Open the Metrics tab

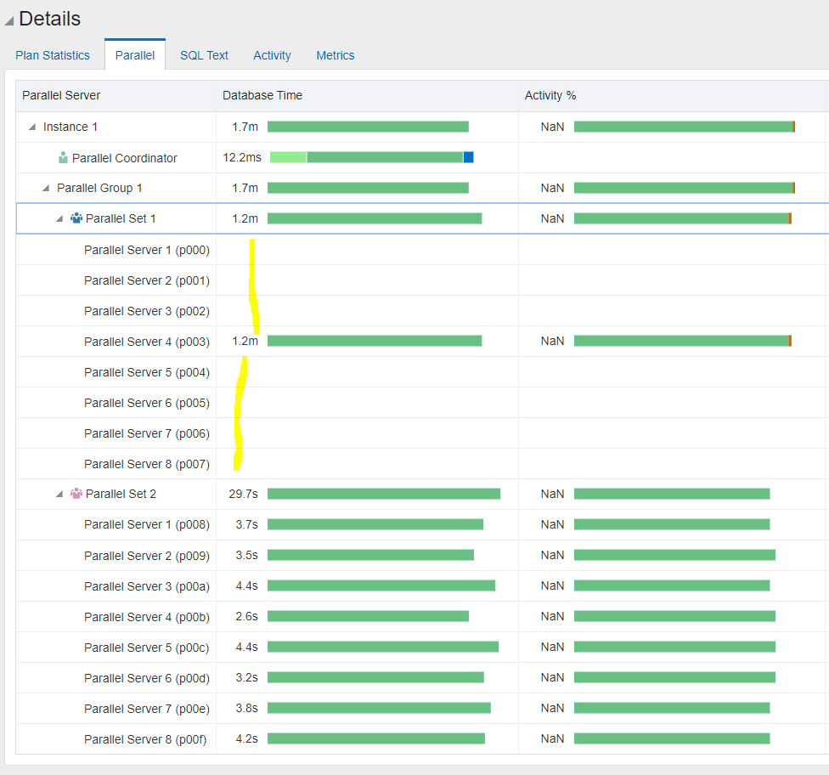pos(336,55)
